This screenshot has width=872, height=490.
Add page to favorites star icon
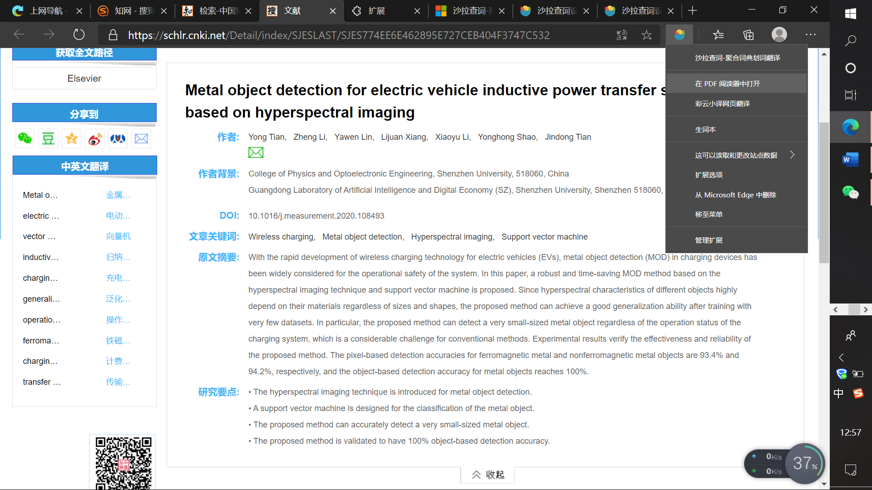647,35
